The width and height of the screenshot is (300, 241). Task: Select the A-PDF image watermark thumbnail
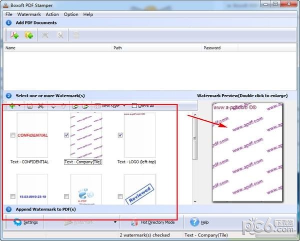coord(86,189)
